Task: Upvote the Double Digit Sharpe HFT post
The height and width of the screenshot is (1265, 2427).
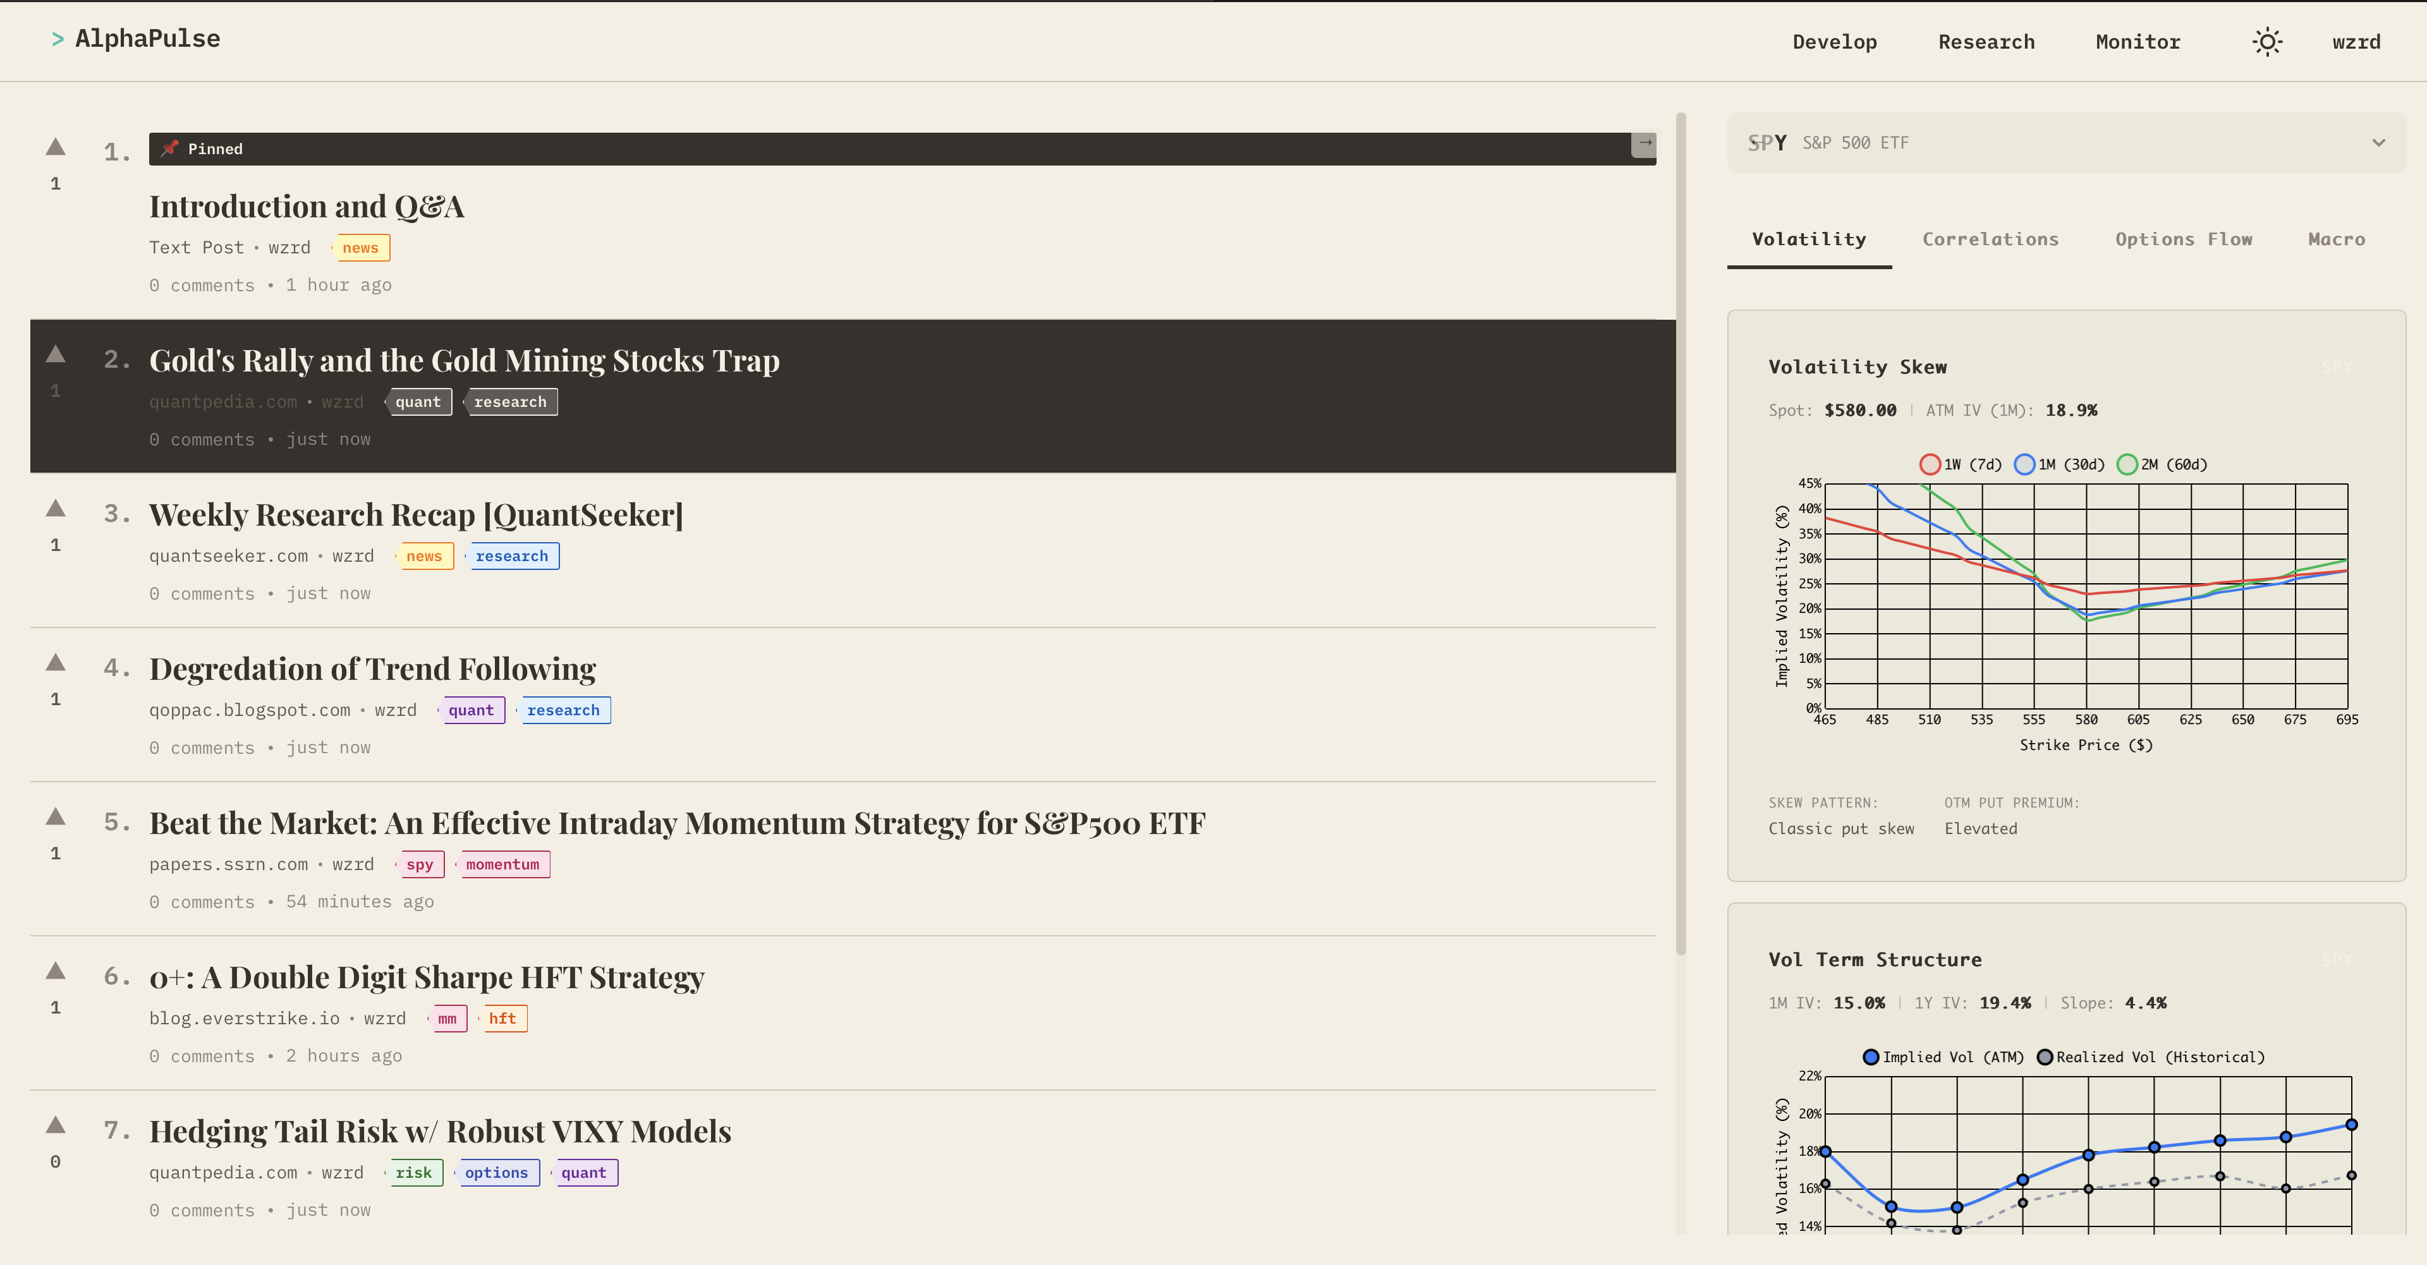Action: [56, 971]
